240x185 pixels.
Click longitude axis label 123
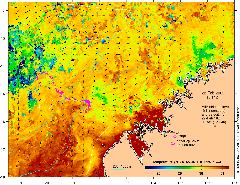coord(127,183)
